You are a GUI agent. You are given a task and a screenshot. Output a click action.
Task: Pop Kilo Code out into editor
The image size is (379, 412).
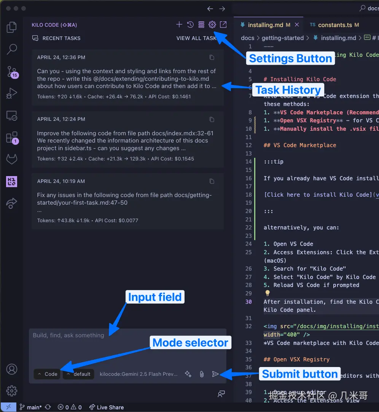(x=223, y=25)
